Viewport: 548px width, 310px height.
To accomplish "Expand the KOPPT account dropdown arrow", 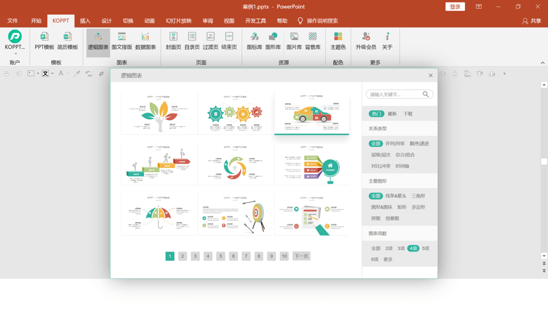I will [15, 54].
